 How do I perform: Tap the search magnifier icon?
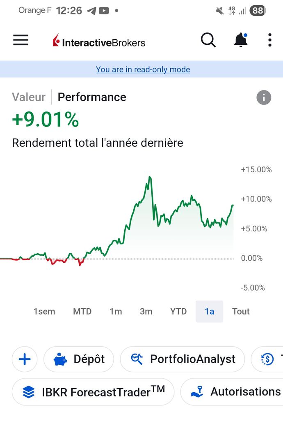click(208, 40)
